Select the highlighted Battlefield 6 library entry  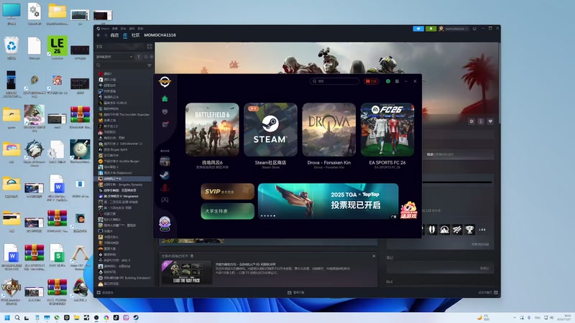(x=123, y=179)
